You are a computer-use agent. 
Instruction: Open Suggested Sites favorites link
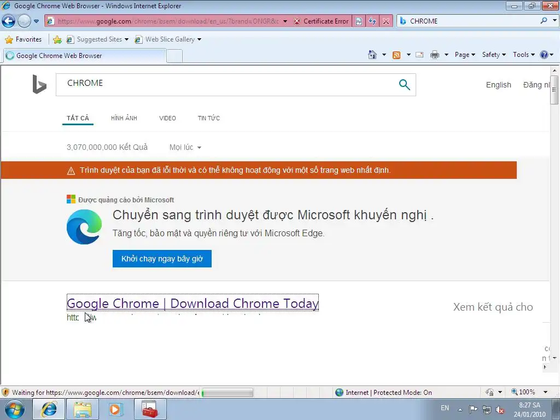pos(97,39)
